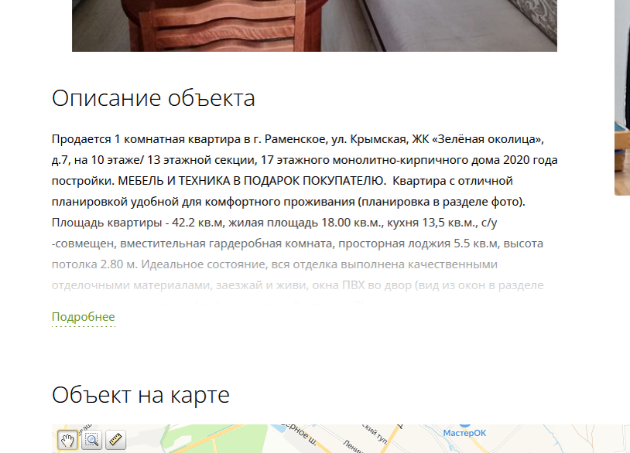The height and width of the screenshot is (453, 630).
Task: Click the МастерОК label on the map
Action: point(464,434)
